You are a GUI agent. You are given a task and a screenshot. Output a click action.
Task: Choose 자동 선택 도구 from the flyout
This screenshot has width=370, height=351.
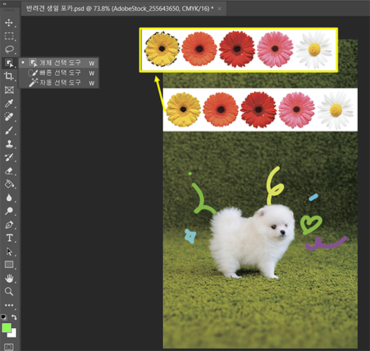(x=60, y=83)
